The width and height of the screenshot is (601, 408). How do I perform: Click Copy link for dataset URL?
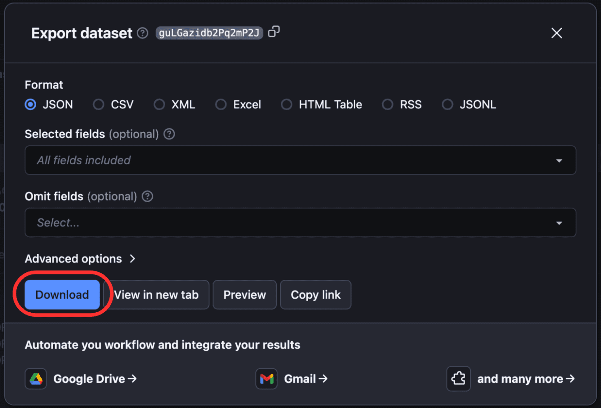pyautogui.click(x=316, y=294)
